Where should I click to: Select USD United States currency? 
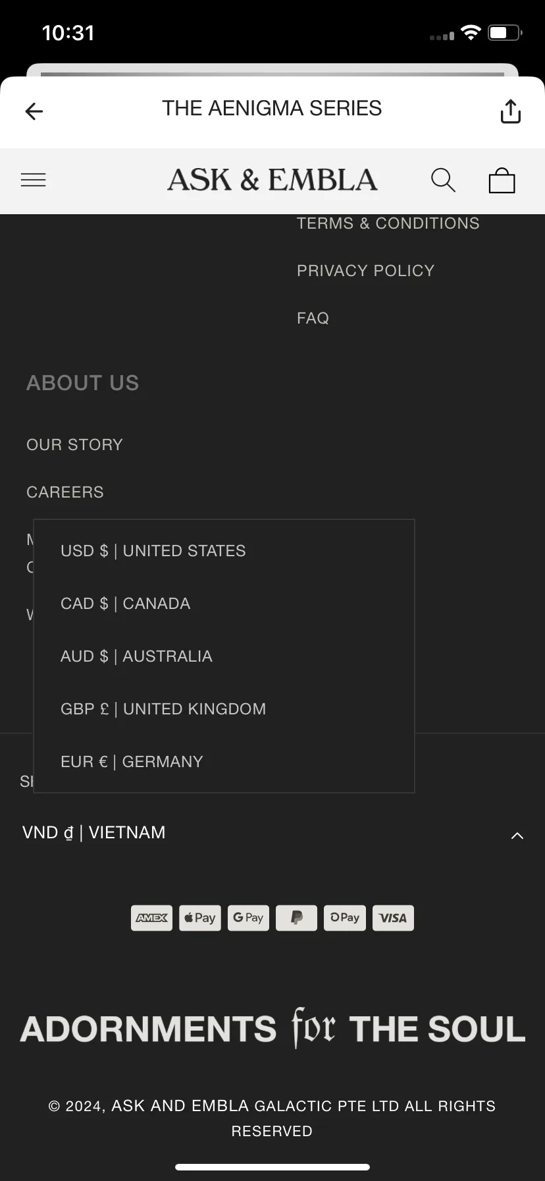pos(153,551)
